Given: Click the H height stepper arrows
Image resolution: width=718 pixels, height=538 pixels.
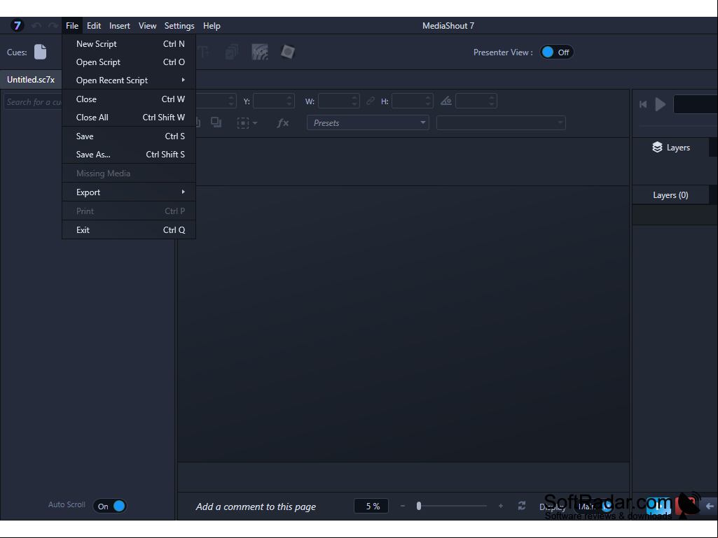Looking at the screenshot, I should pos(428,101).
